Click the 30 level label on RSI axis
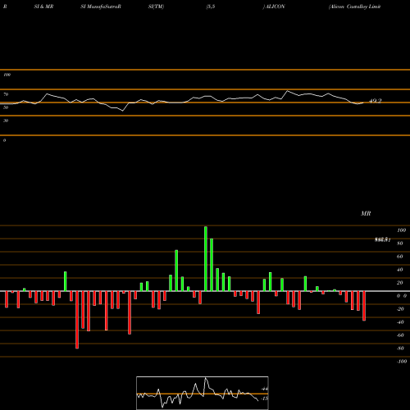This screenshot has height=410, width=410. pyautogui.click(x=6, y=121)
